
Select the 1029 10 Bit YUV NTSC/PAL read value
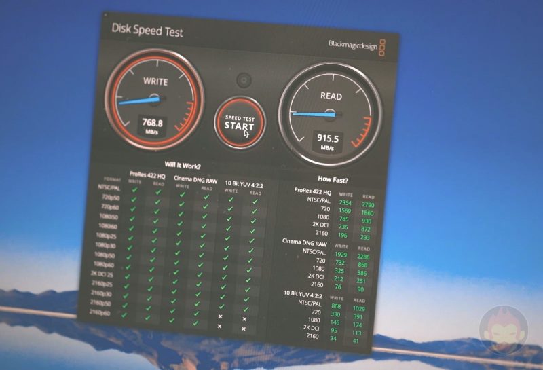(x=359, y=308)
